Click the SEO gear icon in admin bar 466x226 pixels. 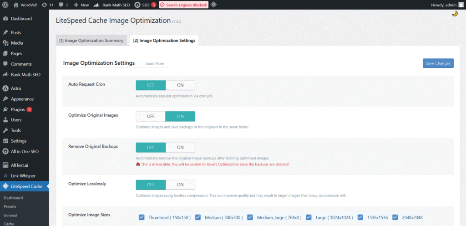click(x=137, y=5)
